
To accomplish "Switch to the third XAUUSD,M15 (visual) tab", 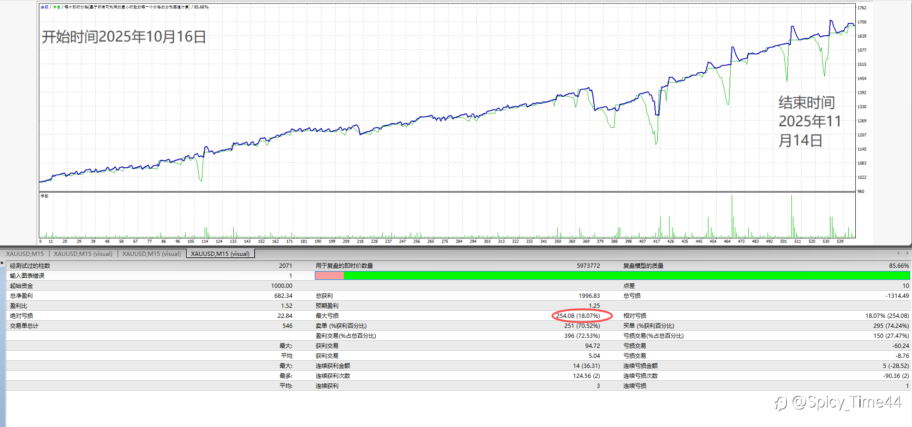I will 151,254.
